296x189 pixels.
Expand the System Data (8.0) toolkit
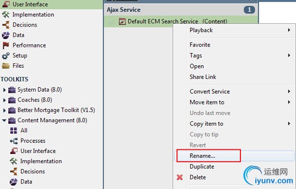point(4,90)
